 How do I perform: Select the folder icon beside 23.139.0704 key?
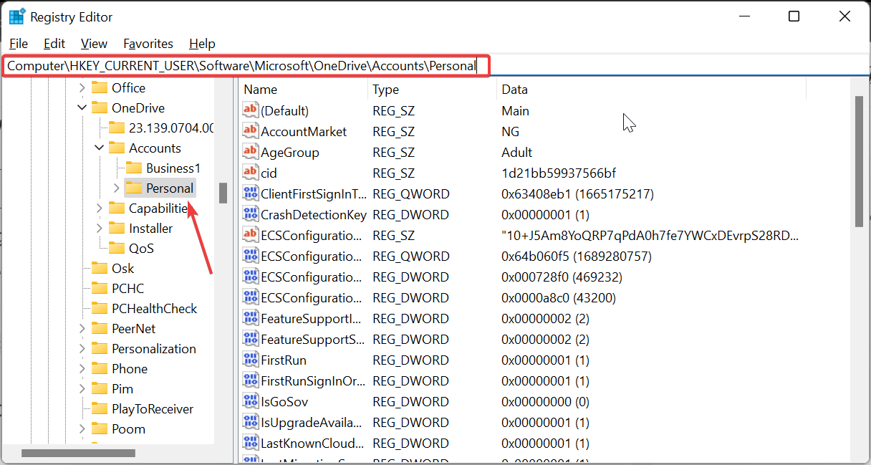pyautogui.click(x=117, y=128)
